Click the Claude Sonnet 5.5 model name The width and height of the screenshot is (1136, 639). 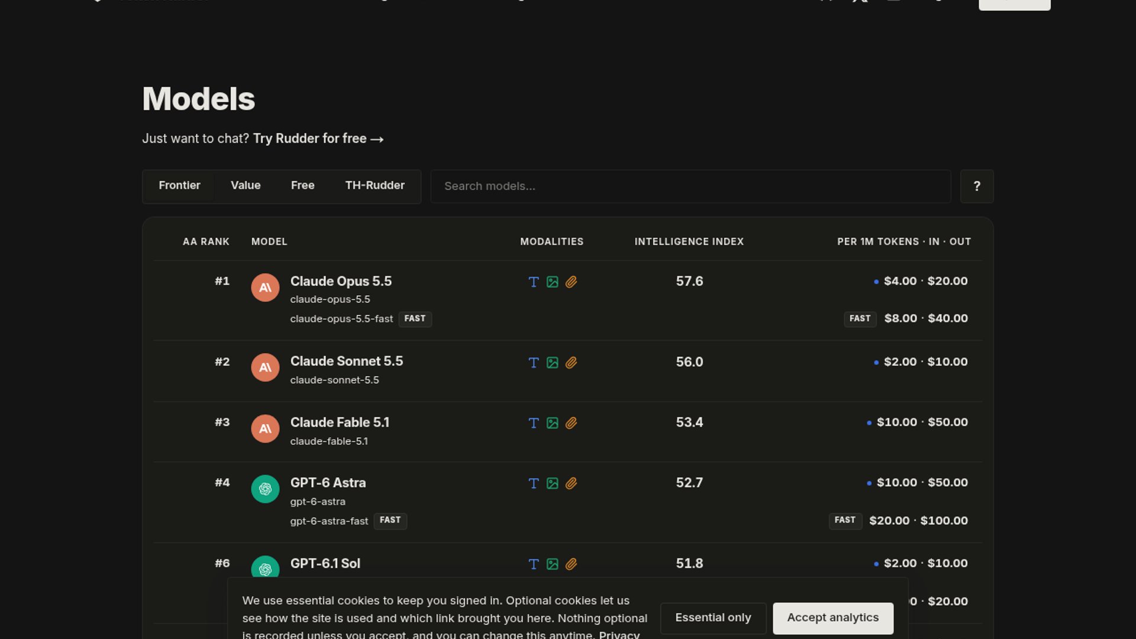(x=346, y=362)
